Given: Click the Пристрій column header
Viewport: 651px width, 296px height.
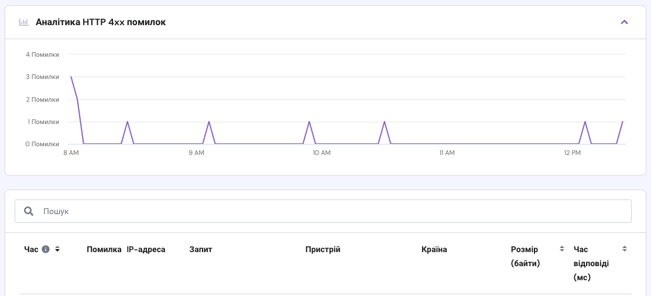Looking at the screenshot, I should click(323, 250).
